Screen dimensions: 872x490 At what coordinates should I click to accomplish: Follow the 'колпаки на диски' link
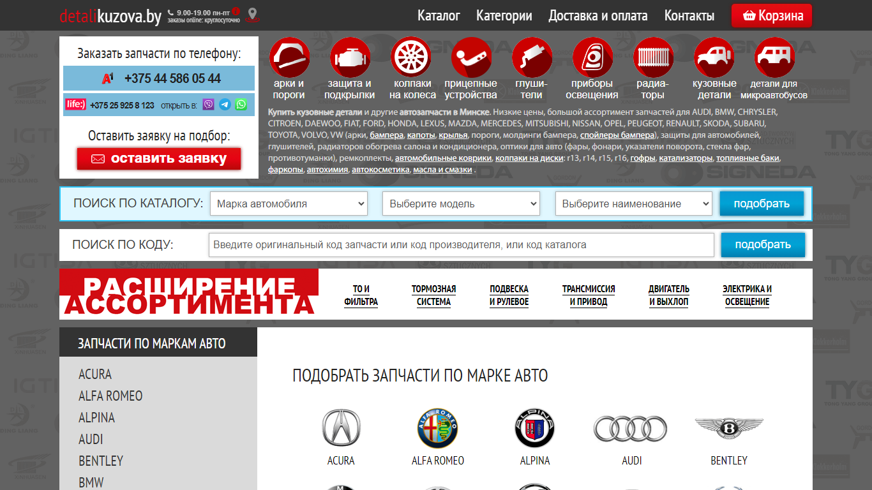pyautogui.click(x=529, y=158)
